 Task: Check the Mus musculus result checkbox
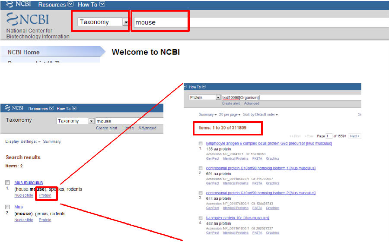(7, 182)
